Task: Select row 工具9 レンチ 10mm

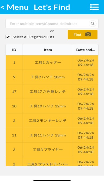Action: (x=52, y=77)
